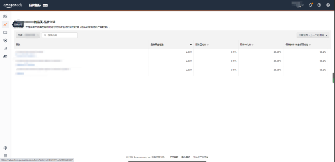Click the 品牌指标 tooltip label
The height and width of the screenshot is (162, 335).
pyautogui.click(x=18, y=25)
